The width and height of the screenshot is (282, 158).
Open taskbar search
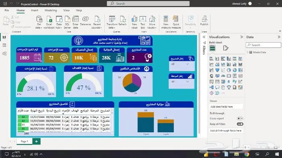click(267, 154)
